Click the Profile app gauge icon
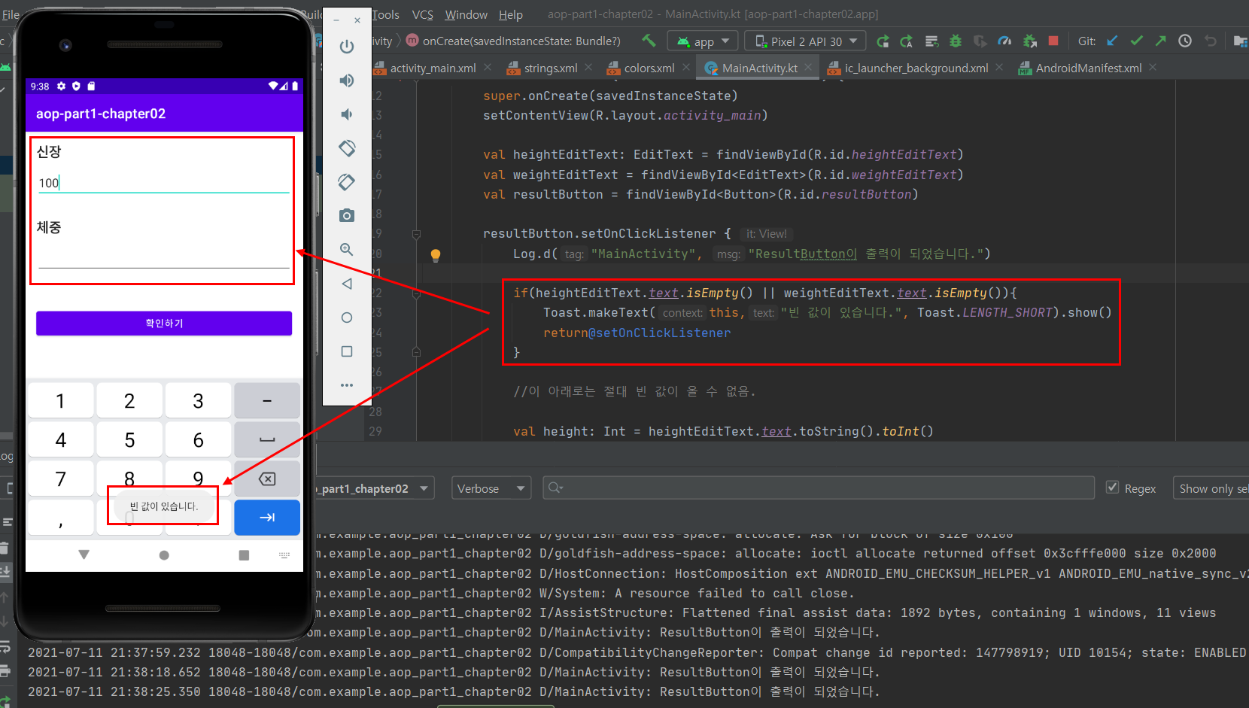This screenshot has height=708, width=1249. 1004,41
